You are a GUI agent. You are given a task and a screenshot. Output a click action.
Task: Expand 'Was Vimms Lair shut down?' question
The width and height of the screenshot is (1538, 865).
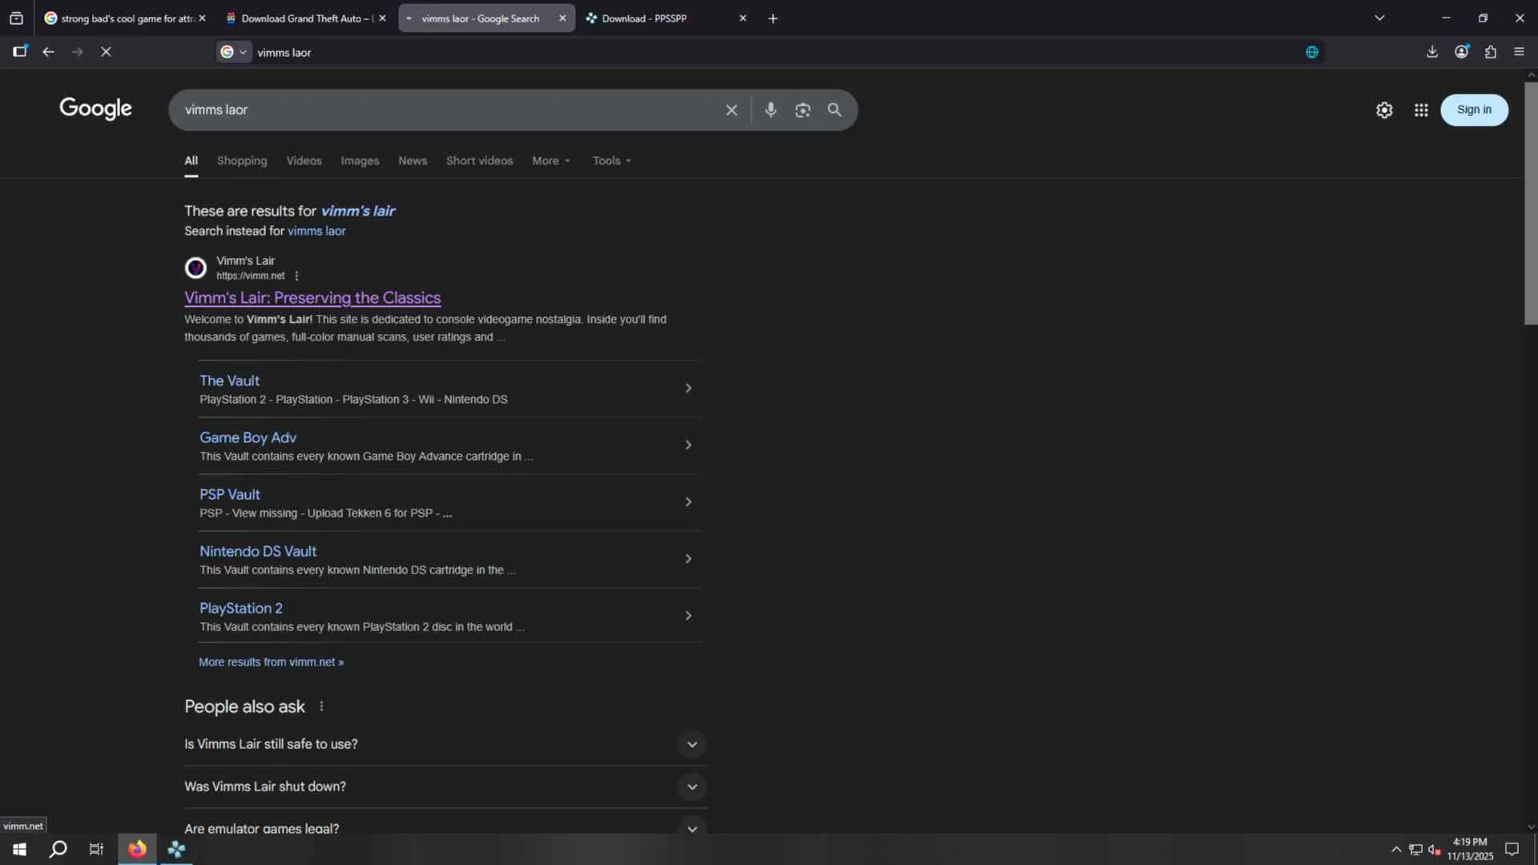coord(691,787)
